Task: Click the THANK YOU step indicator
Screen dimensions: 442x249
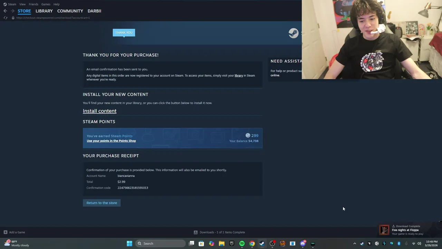Action: click(x=124, y=33)
